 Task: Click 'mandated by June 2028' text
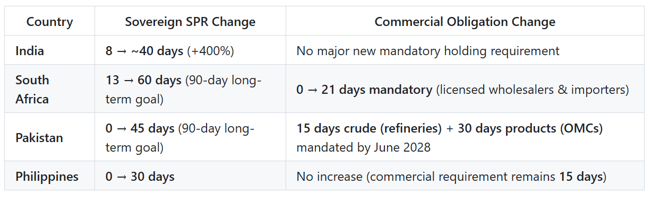coord(363,147)
